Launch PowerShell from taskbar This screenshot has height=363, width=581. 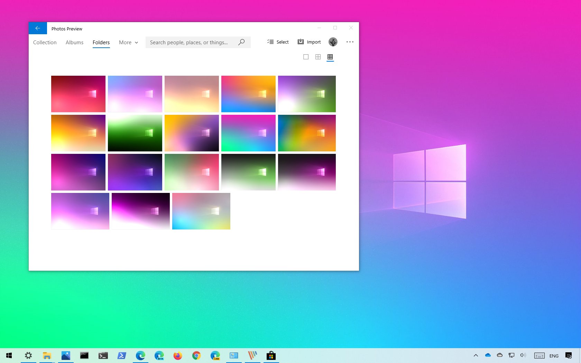tap(122, 355)
